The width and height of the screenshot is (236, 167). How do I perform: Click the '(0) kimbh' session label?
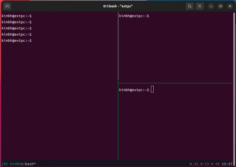coord(12,164)
